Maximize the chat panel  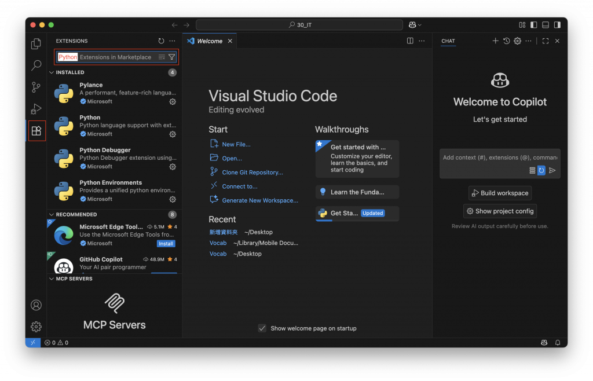(x=546, y=41)
